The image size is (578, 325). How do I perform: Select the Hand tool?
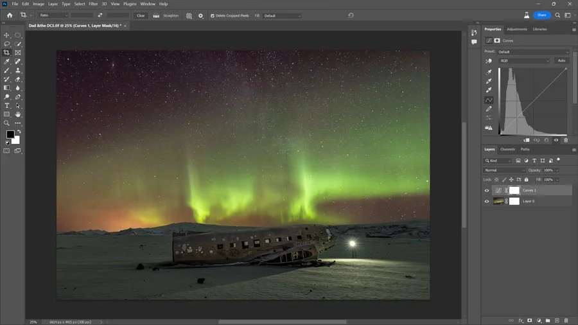(18, 114)
